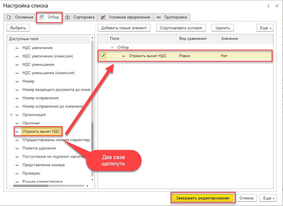The width and height of the screenshot is (283, 206).
Task: Collapse the Отбор group in filter table
Action: tap(112, 47)
